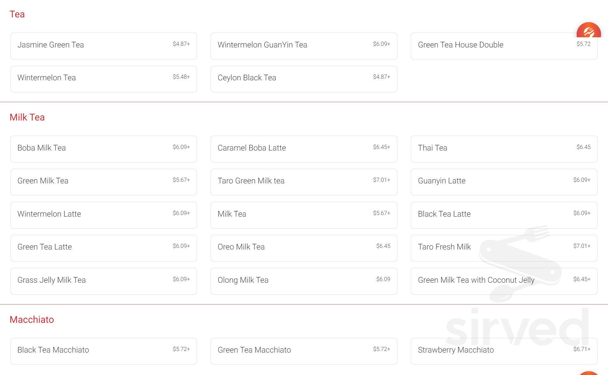Choose the Guanyin Latte item
The image size is (608, 375).
point(503,182)
